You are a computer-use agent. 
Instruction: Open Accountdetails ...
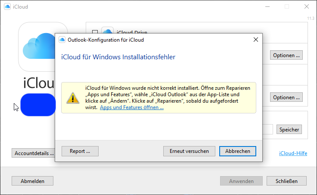point(33,153)
